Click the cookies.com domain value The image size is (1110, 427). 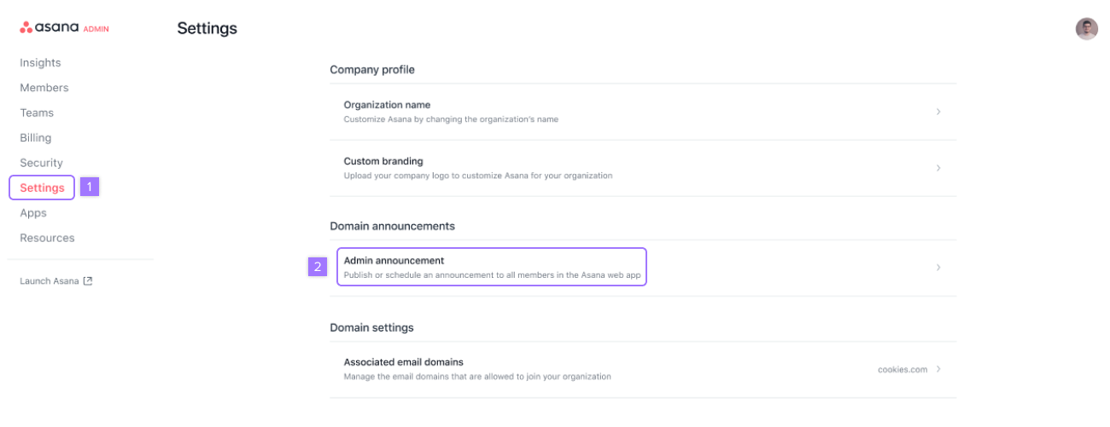click(x=902, y=370)
